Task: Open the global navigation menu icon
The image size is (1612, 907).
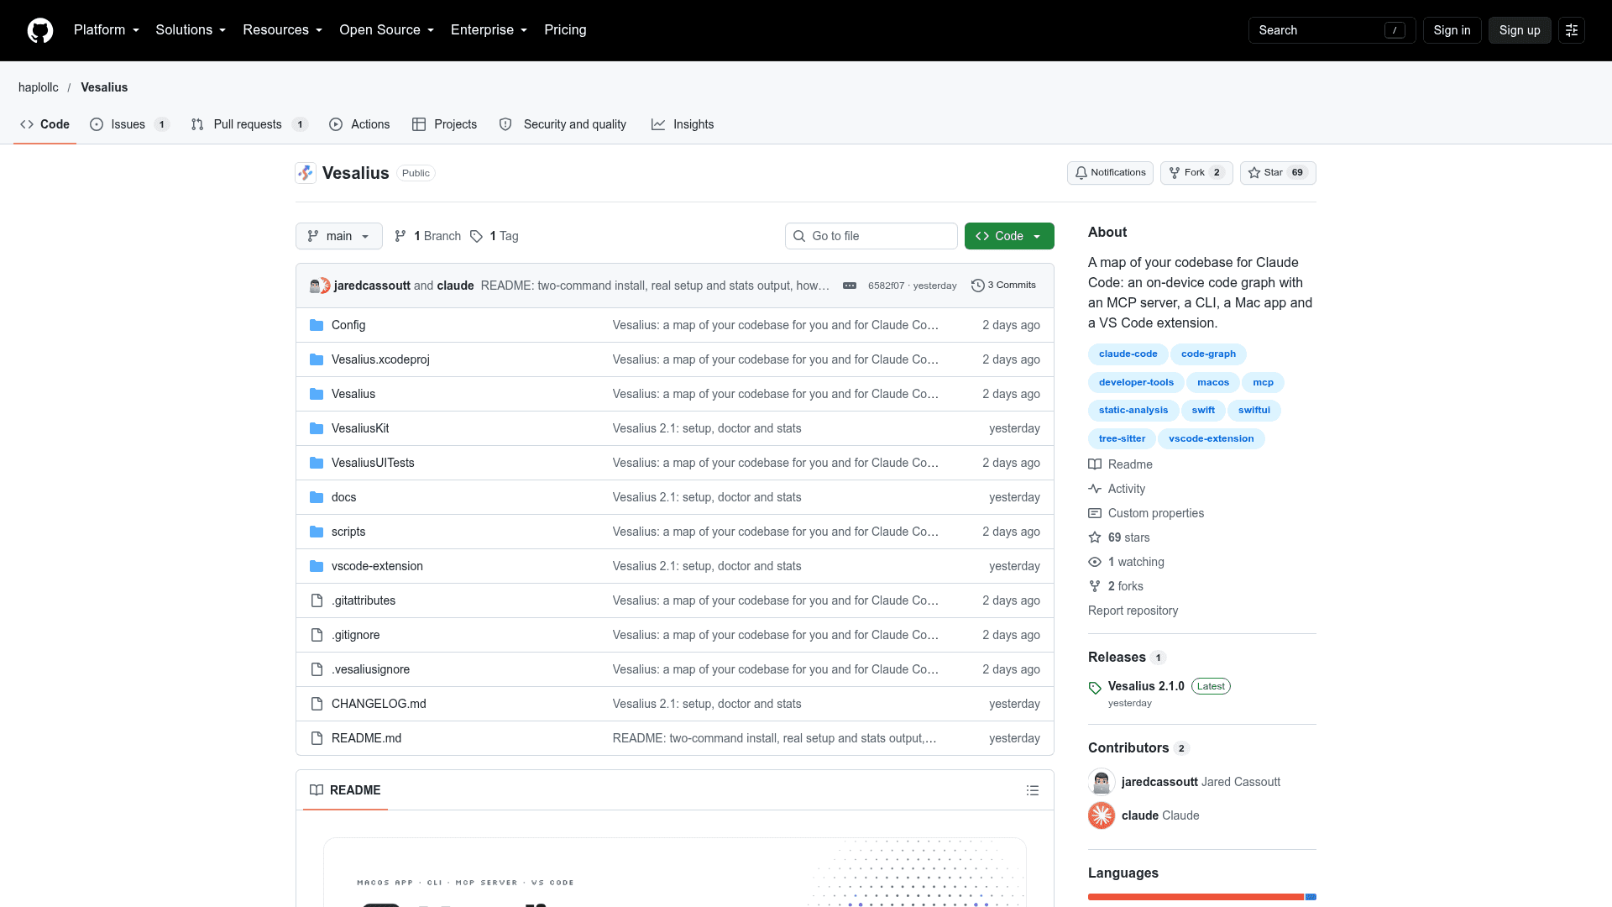Action: pyautogui.click(x=1572, y=30)
